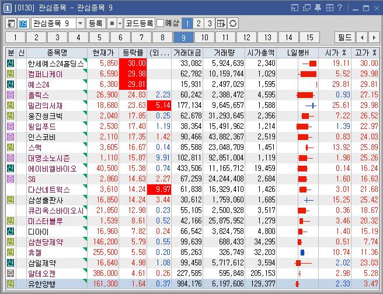
Task: Click the 스맥 price 3,605
Action: click(x=109, y=148)
